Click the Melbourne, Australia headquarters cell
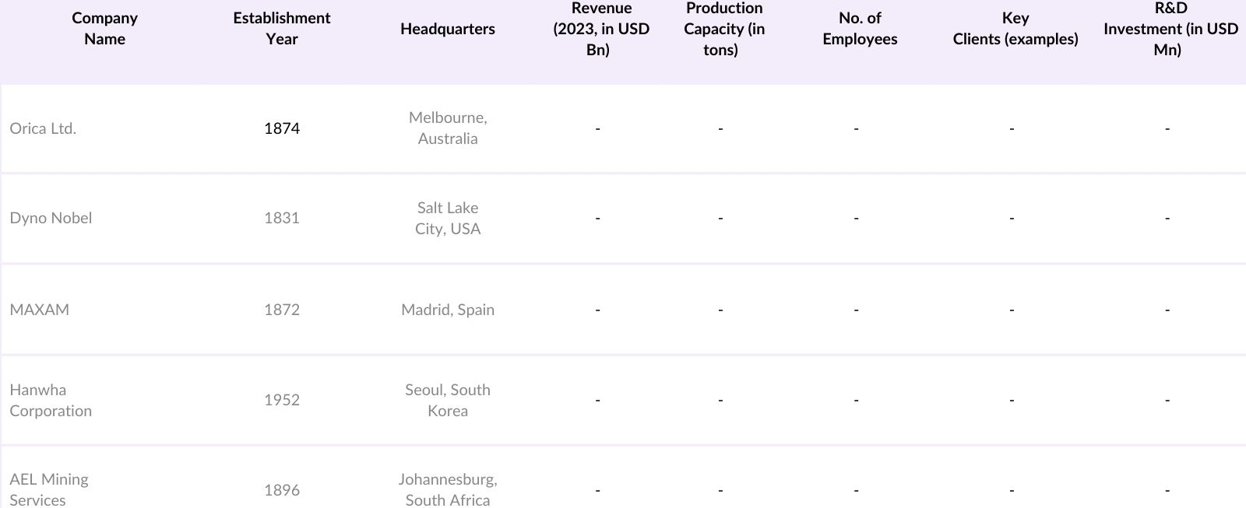 (x=447, y=128)
